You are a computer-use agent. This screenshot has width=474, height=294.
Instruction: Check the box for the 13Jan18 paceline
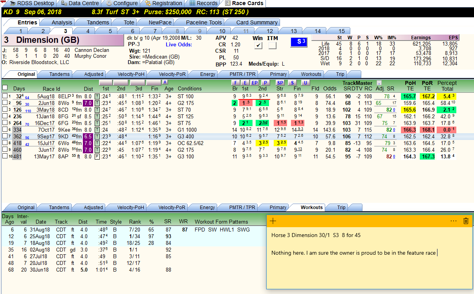point(4,116)
